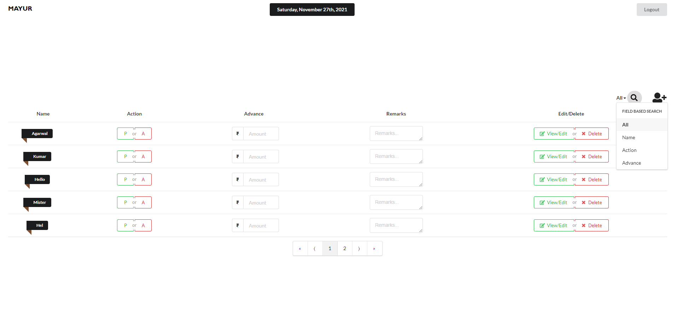Click the Remarks input field in Agarwal's row
This screenshot has height=331, width=677.
(x=396, y=134)
